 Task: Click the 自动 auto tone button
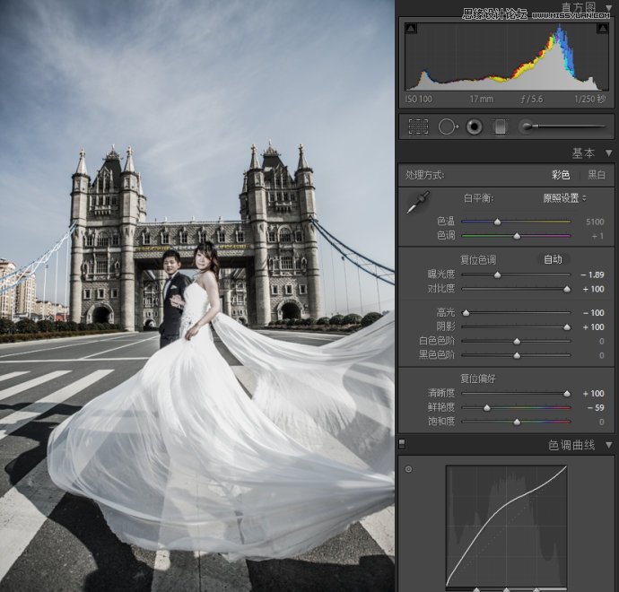553,259
